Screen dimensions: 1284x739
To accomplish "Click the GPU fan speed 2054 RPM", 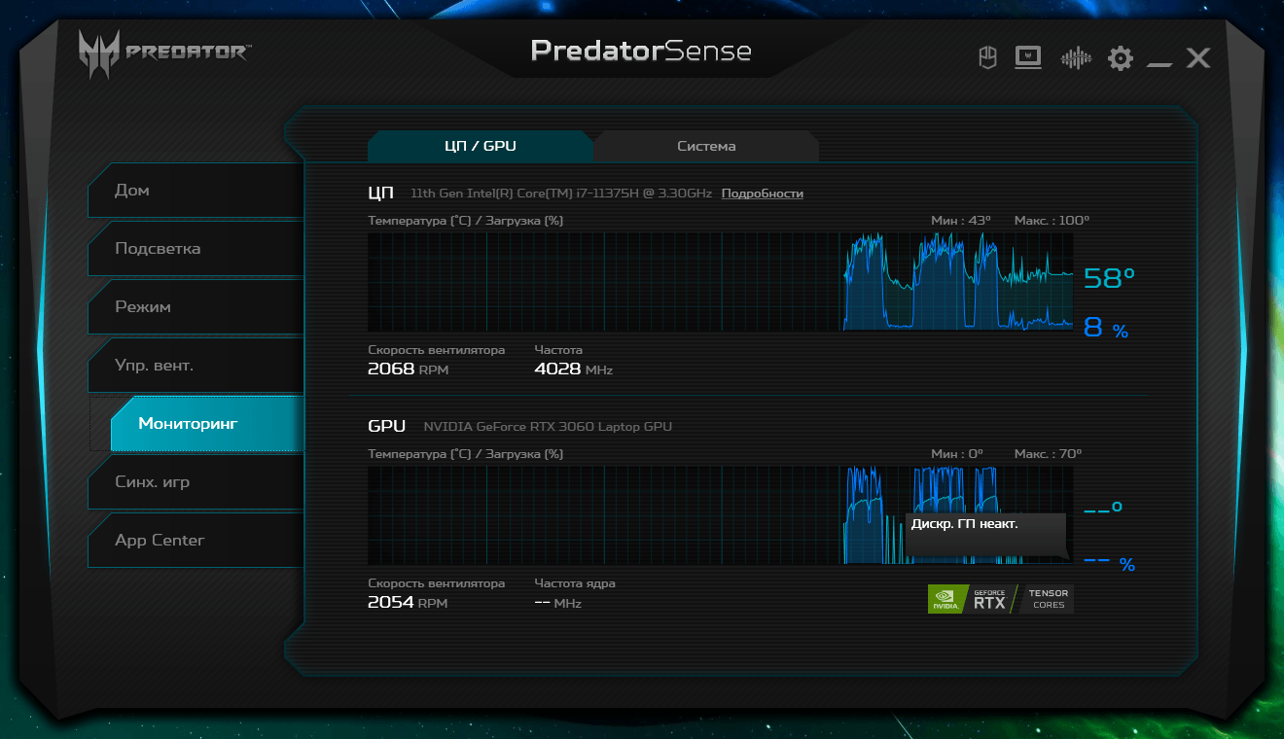I will pos(409,603).
